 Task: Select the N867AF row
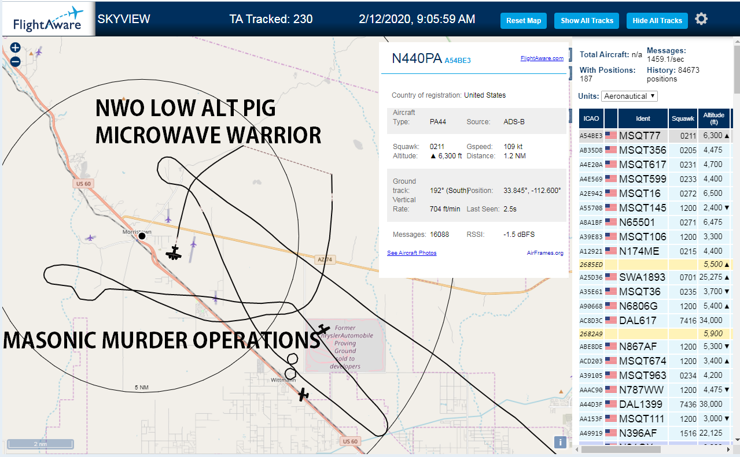click(x=657, y=347)
